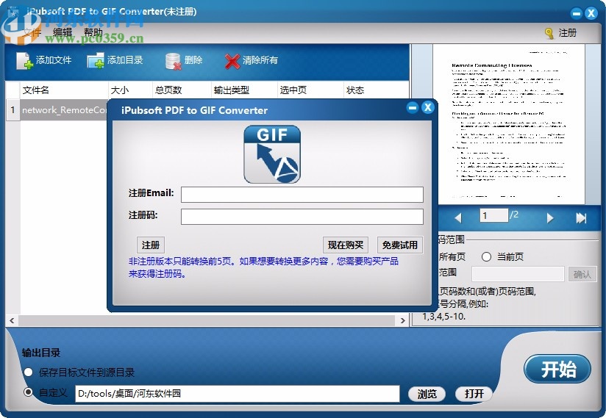Select the 当前页 (Current Page) radio button
606x418 pixels.
486,256
